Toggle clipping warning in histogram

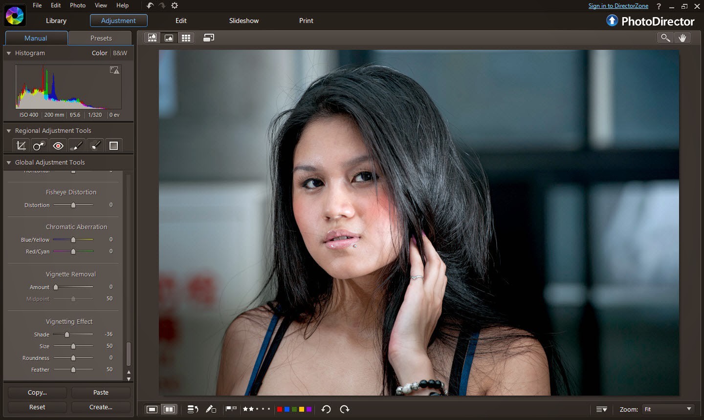point(114,70)
